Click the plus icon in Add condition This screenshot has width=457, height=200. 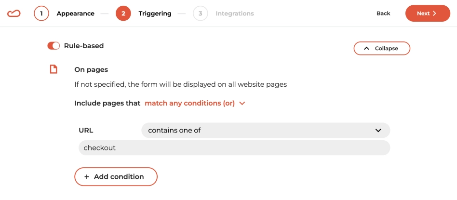(87, 177)
